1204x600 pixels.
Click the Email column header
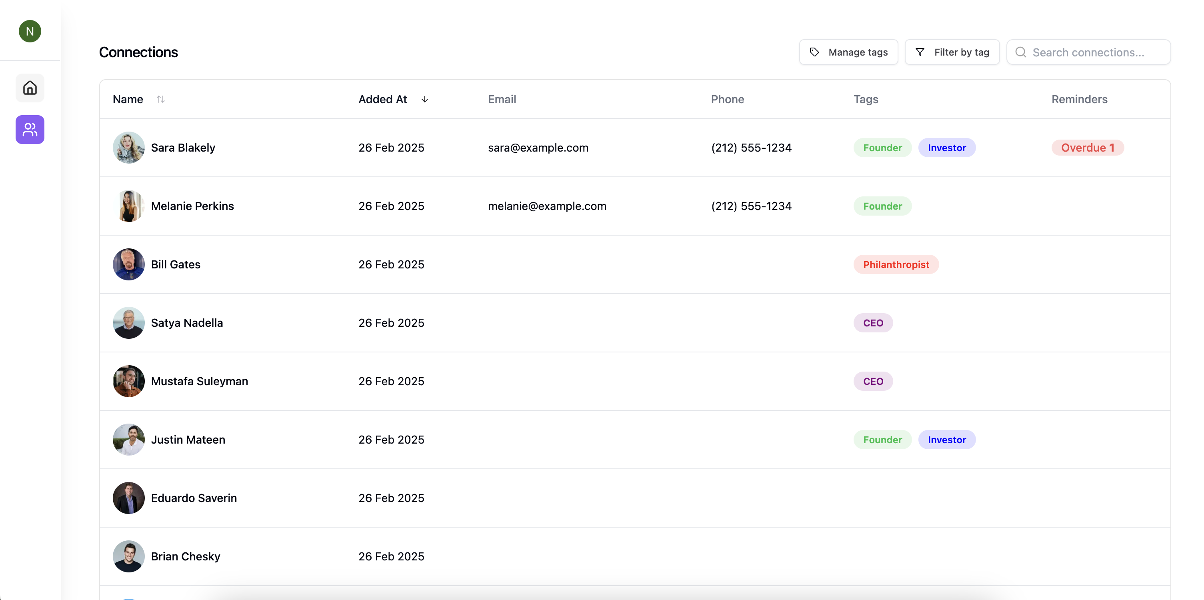pyautogui.click(x=502, y=99)
